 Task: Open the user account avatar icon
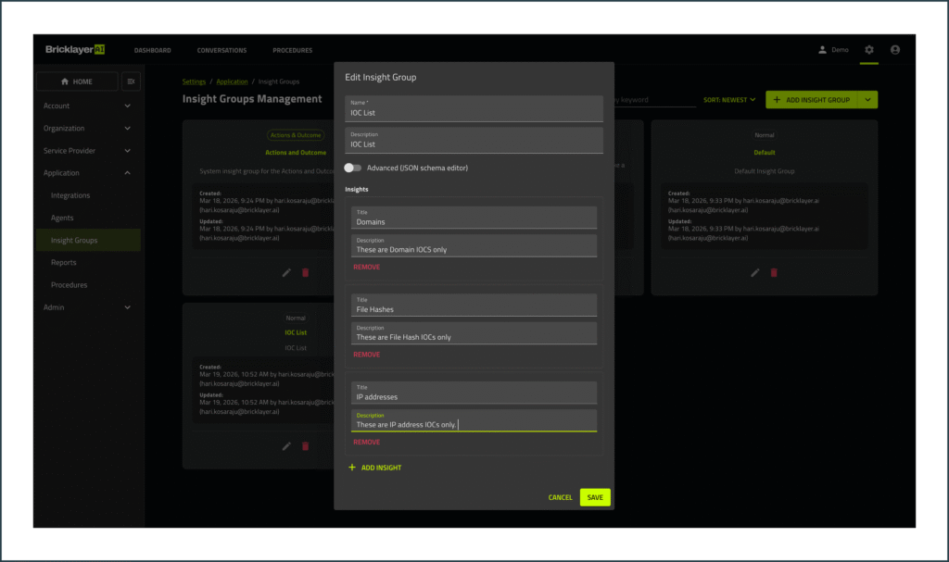coord(894,50)
